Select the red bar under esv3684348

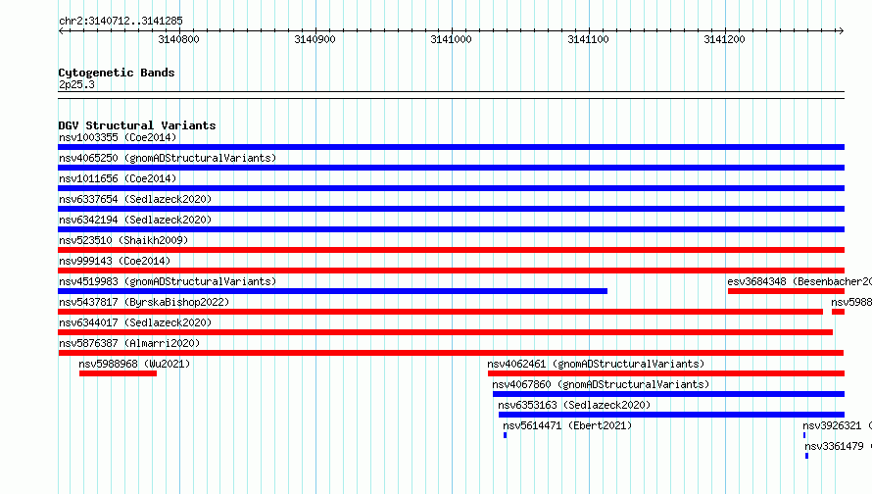click(x=787, y=291)
